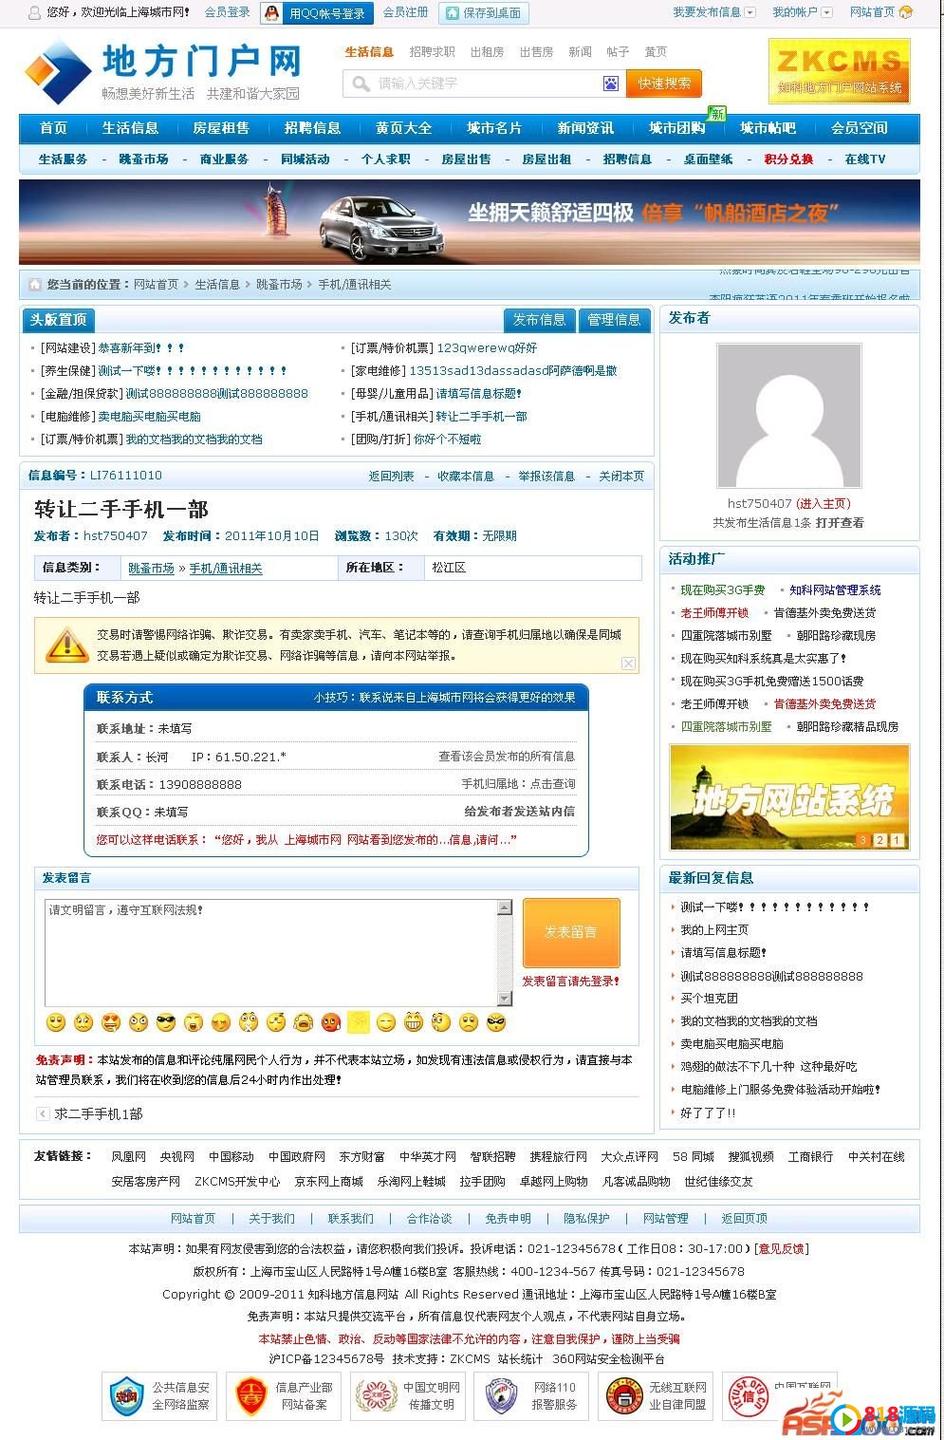This screenshot has width=944, height=1440.
Task: Click the 无线互联网业自律同盟 badge
Action: 656,1395
